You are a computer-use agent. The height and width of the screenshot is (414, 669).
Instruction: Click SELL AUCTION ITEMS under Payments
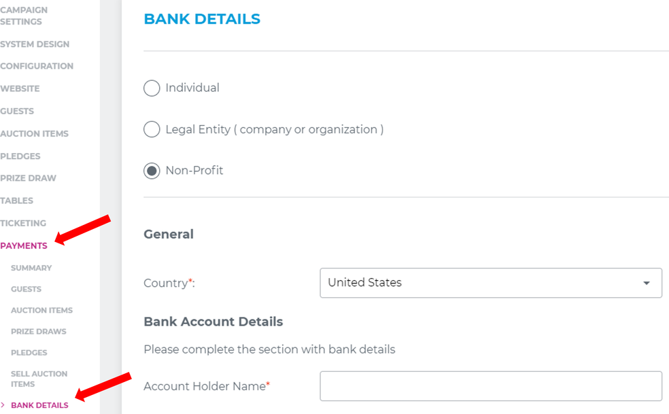[39, 378]
